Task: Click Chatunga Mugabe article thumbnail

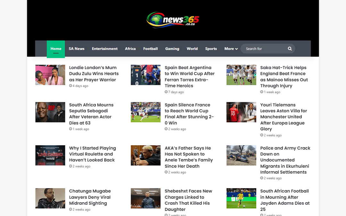Action: (x=50, y=198)
